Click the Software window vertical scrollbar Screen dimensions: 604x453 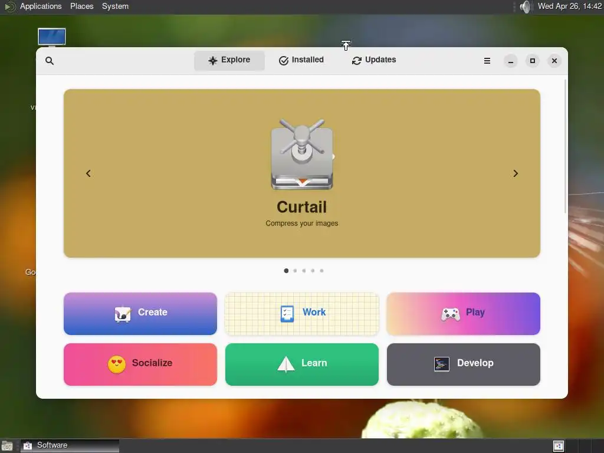click(565, 146)
